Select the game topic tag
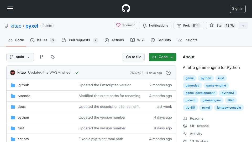Screen dimensions: 252x142 (x=190, y=78)
